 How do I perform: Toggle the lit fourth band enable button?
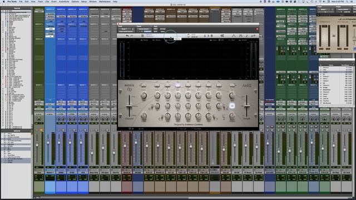[177, 85]
